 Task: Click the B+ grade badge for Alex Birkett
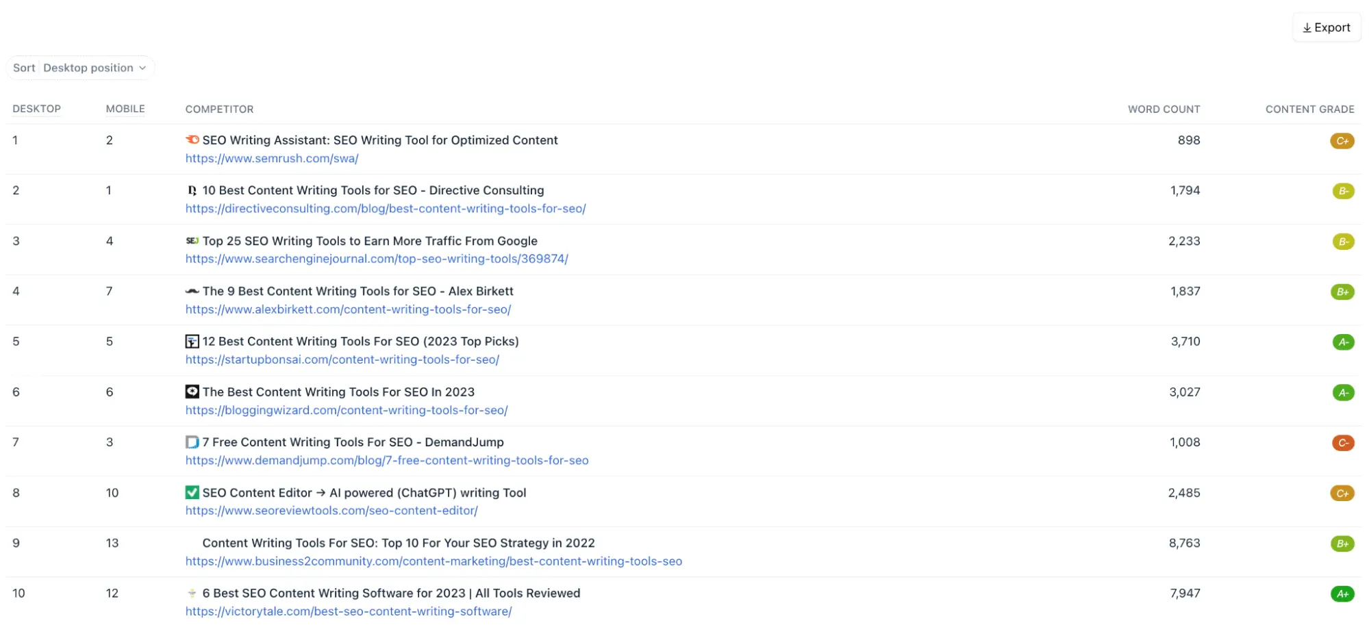pos(1342,292)
